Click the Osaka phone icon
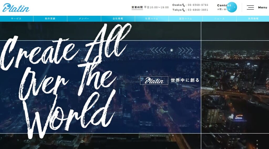This screenshot has width=269, height=149. click(x=184, y=5)
